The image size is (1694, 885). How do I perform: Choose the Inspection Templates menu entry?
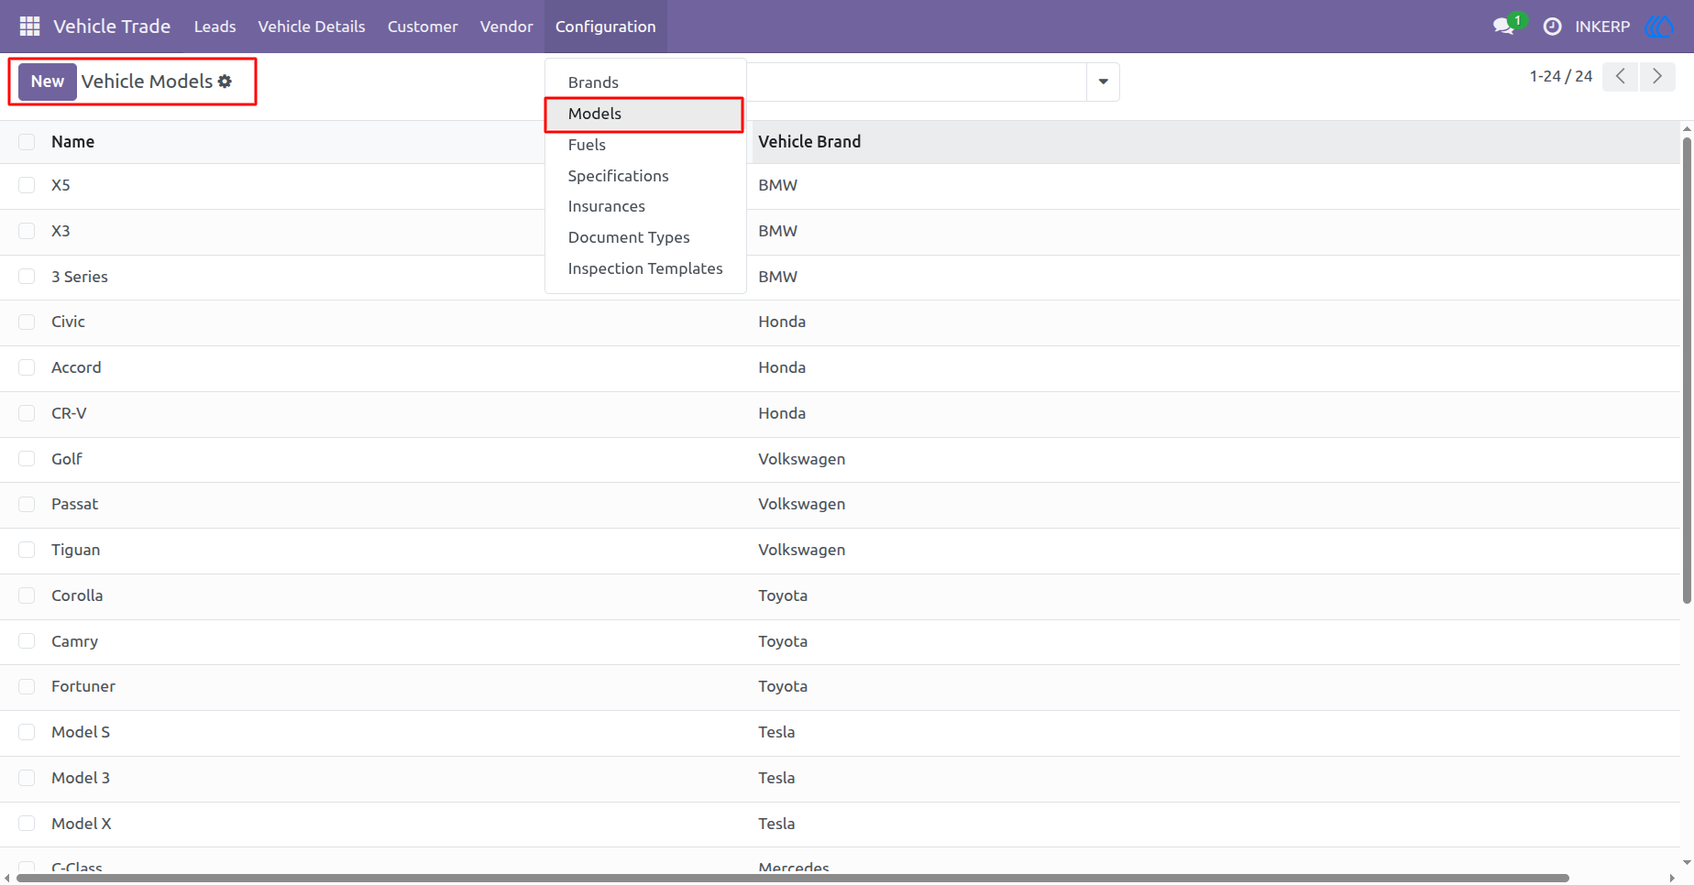click(x=645, y=268)
